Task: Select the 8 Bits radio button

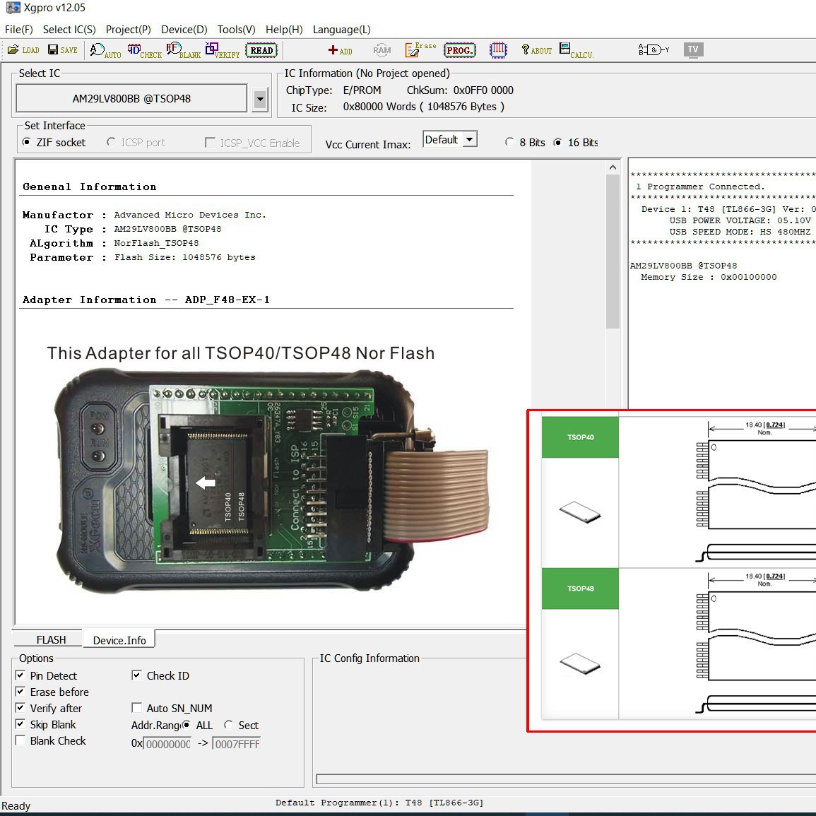Action: point(509,143)
